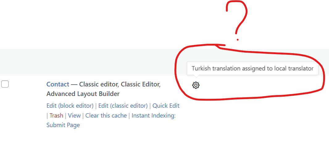Click the red Trash action text
Viewport: 329px width, 144px height.
point(56,115)
